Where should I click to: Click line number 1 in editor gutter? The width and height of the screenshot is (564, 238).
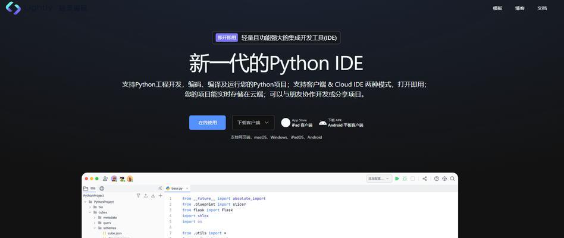[x=171, y=199]
